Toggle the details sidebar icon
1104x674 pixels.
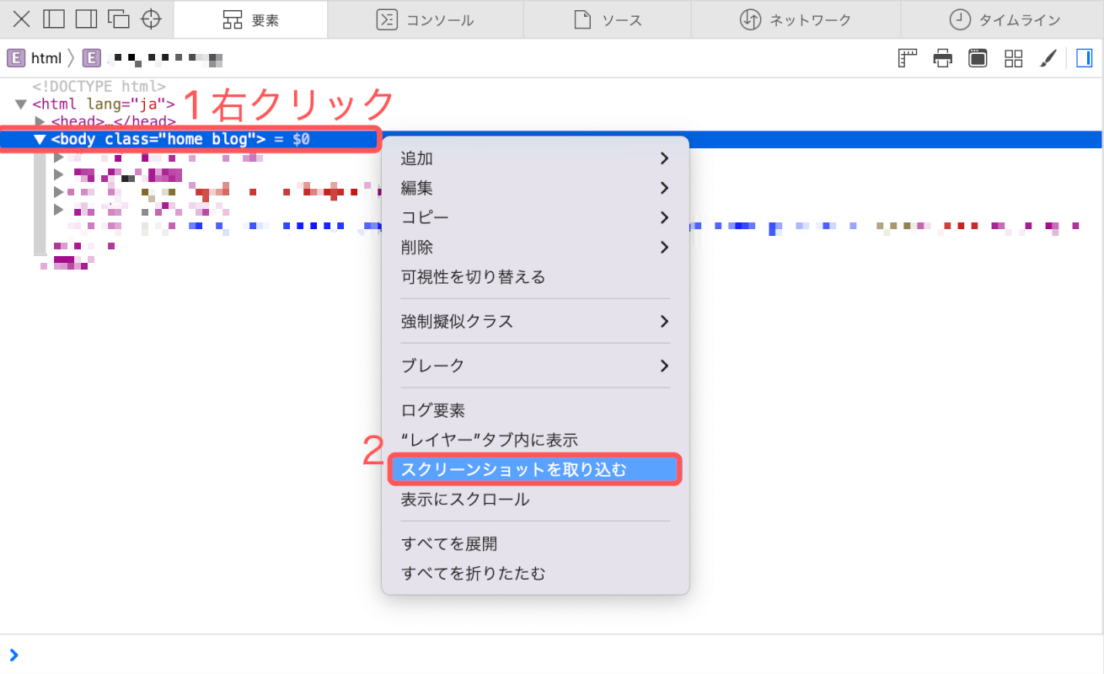tap(1084, 58)
